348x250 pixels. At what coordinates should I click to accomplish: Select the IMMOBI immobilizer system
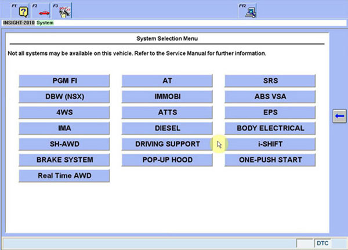coord(167,96)
